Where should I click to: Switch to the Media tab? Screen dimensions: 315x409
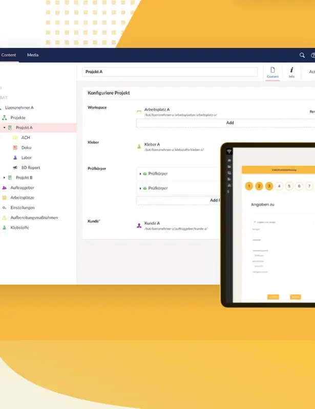pyautogui.click(x=33, y=55)
